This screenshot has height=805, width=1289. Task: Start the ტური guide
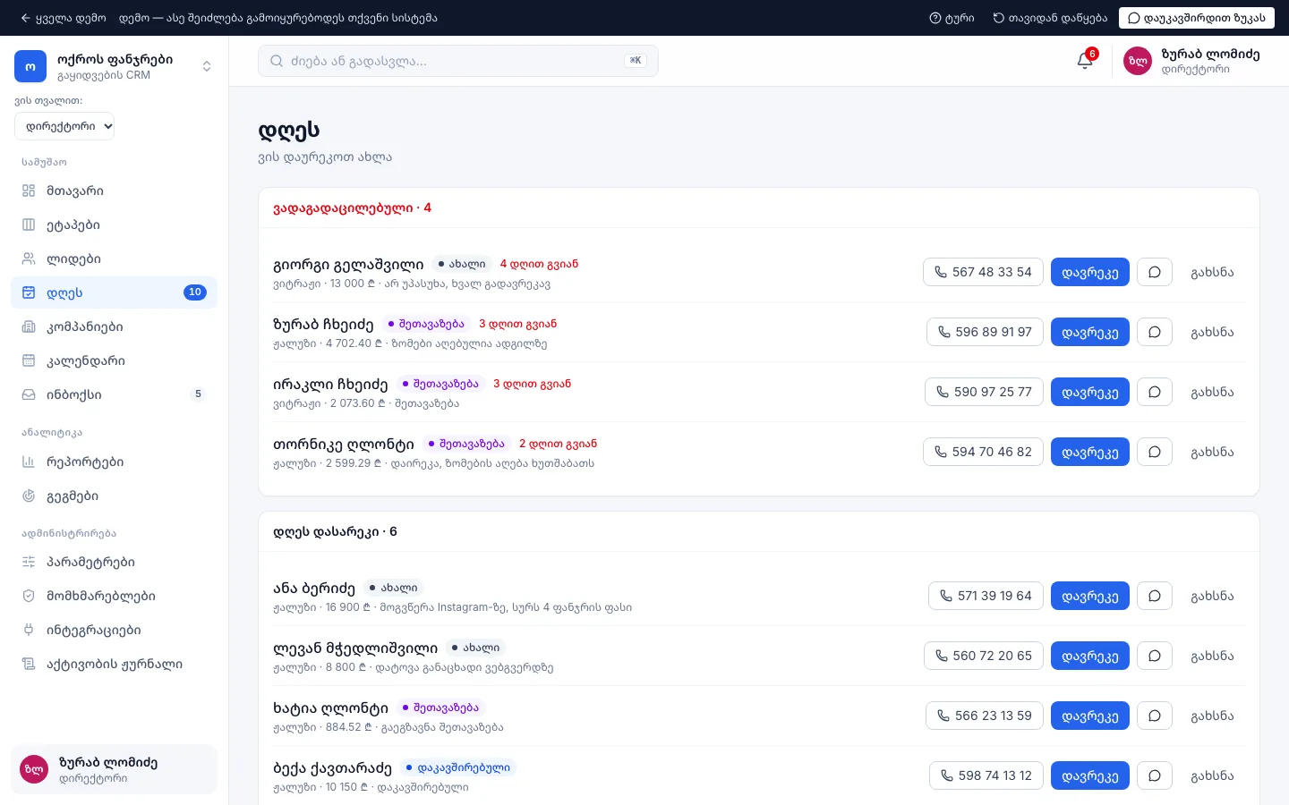(x=952, y=18)
